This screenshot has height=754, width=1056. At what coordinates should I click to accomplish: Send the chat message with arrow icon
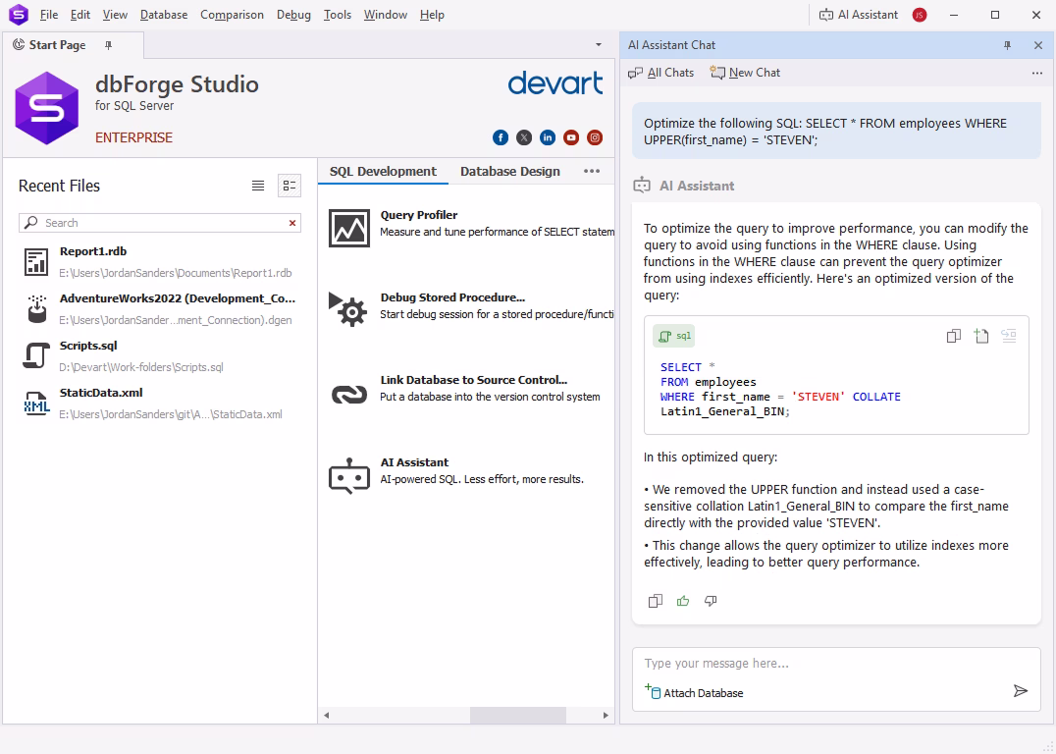pyautogui.click(x=1021, y=690)
